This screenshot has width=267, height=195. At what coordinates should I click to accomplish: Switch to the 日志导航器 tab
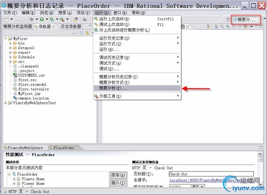coord(71,27)
